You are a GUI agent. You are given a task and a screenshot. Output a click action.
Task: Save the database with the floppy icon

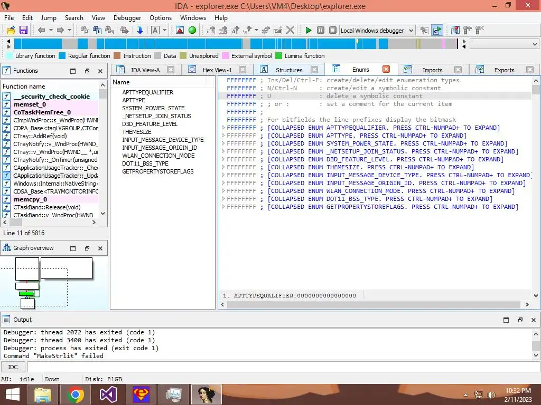point(23,30)
